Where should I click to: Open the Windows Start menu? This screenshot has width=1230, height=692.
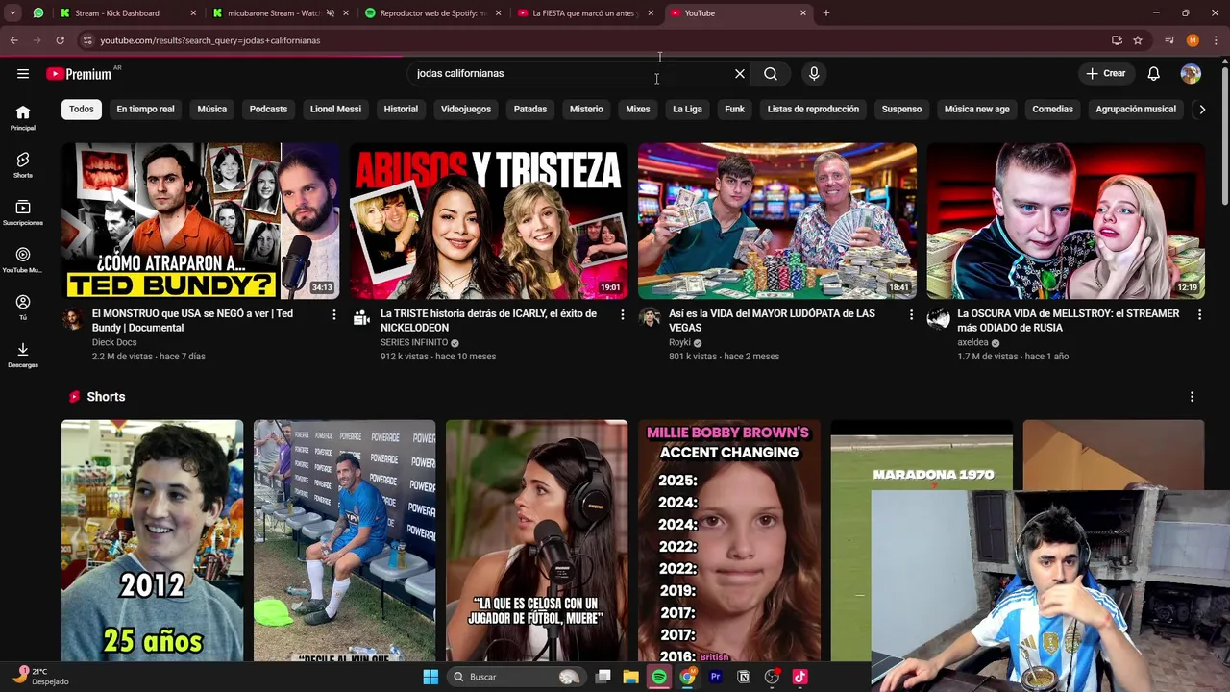(430, 677)
